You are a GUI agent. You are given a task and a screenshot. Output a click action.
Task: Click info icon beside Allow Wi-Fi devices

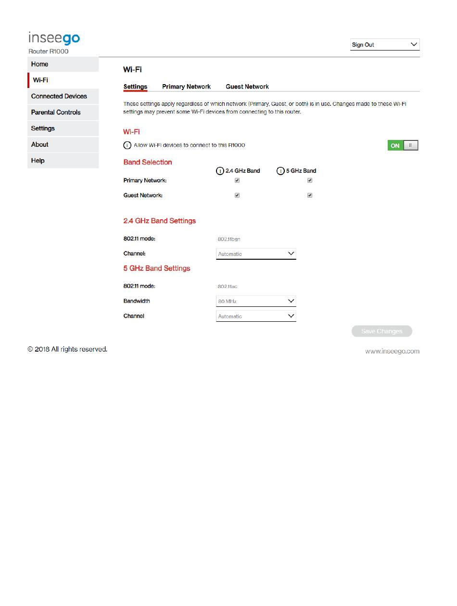point(127,145)
